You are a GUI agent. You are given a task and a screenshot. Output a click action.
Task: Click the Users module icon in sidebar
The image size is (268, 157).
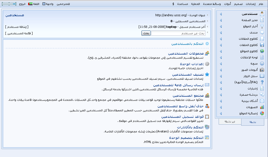[262, 14]
